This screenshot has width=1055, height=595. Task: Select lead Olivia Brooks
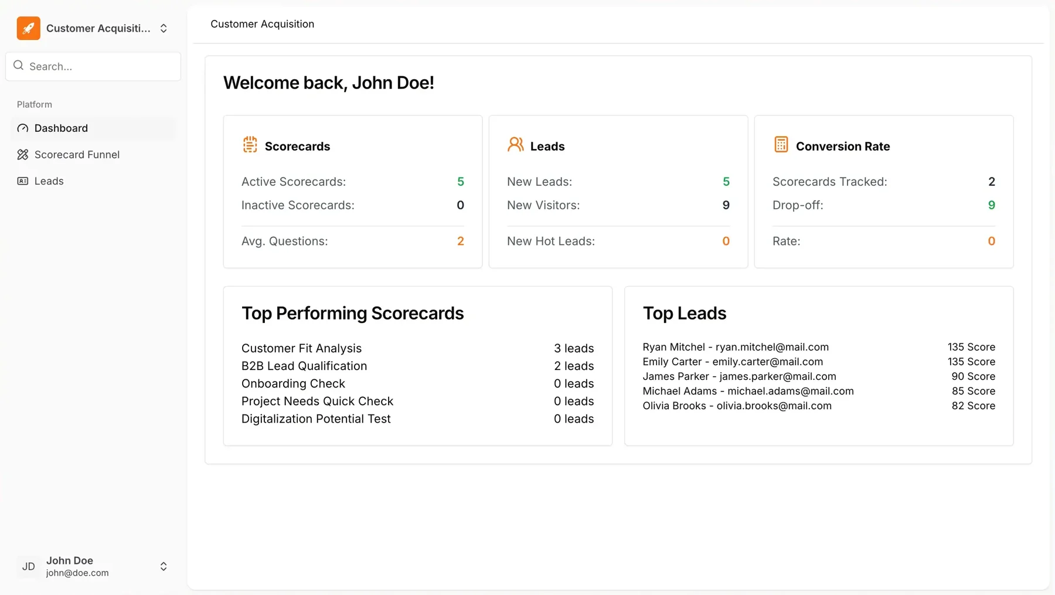(819, 406)
